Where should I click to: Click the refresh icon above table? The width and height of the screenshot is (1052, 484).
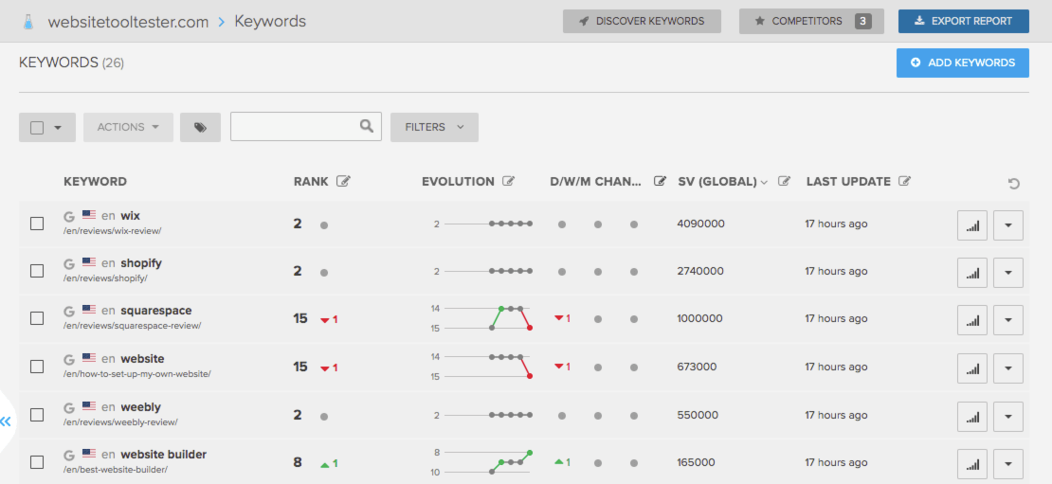tap(1014, 183)
